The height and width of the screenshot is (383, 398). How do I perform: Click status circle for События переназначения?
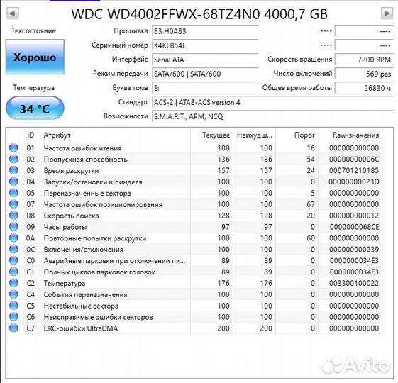pos(13,294)
